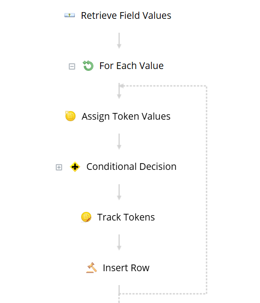Select the Assign Token Values label
Viewport: 260px width, 303px height.
[x=126, y=117]
